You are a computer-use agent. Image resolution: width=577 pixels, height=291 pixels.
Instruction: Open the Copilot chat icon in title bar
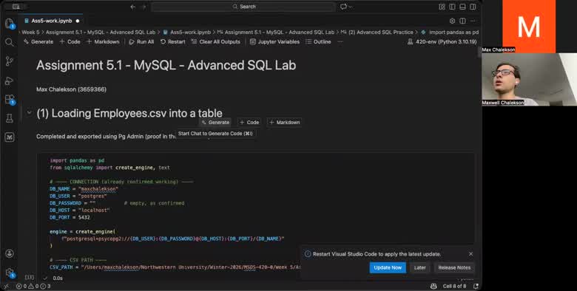pos(344,7)
